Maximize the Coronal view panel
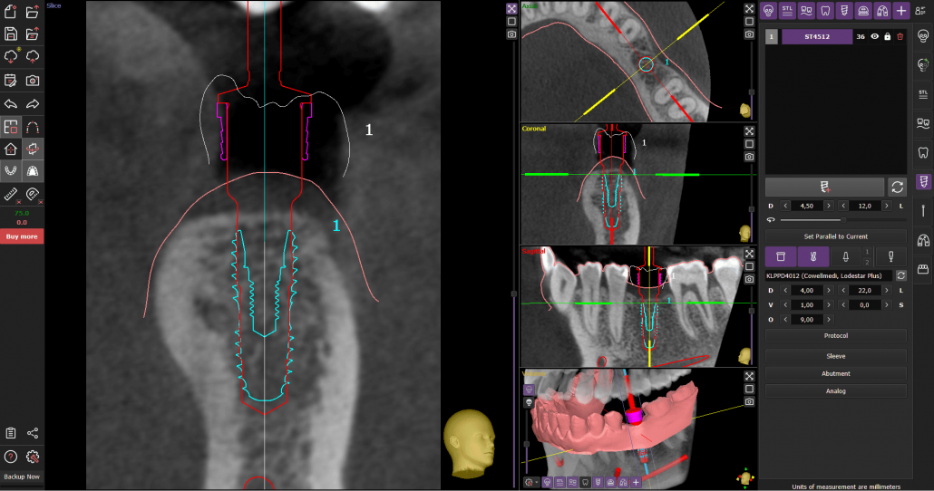The image size is (934, 491). pos(749,131)
